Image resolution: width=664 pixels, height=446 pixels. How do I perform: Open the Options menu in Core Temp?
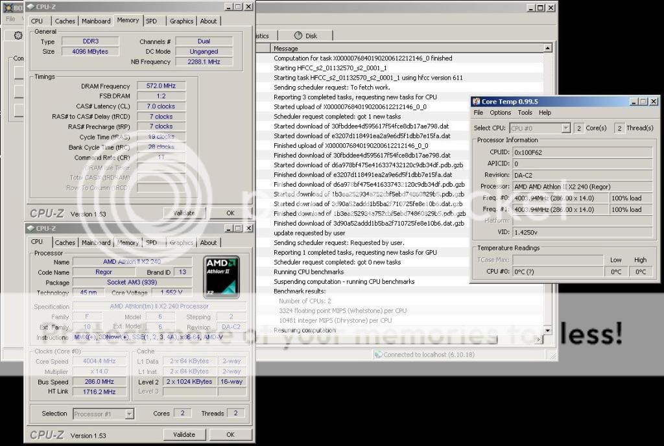(500, 113)
